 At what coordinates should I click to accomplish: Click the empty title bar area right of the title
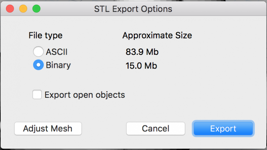coord(220,9)
